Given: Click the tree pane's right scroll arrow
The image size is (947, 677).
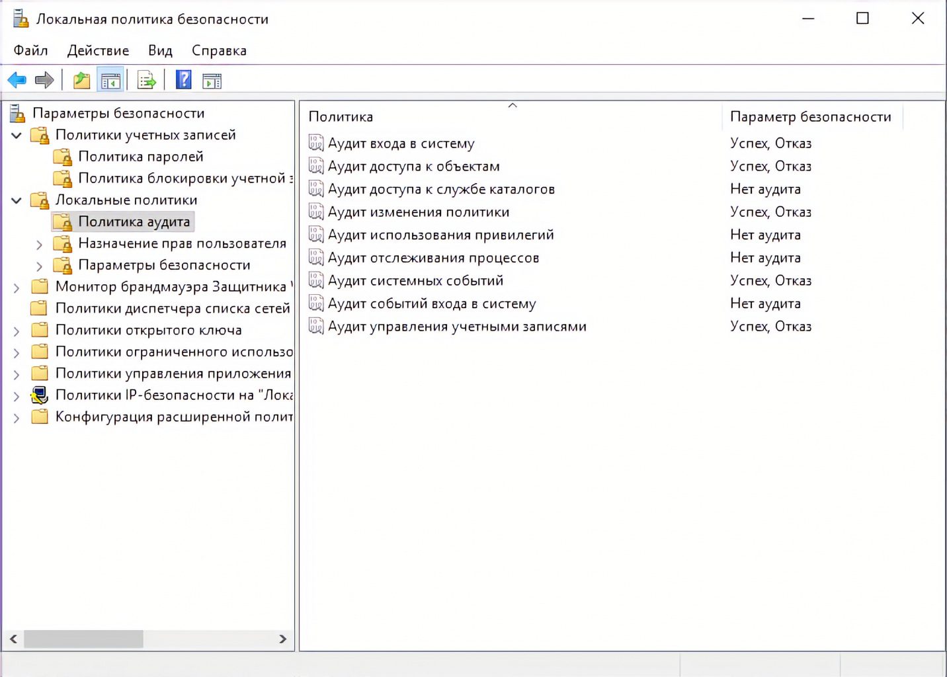Looking at the screenshot, I should tap(282, 639).
